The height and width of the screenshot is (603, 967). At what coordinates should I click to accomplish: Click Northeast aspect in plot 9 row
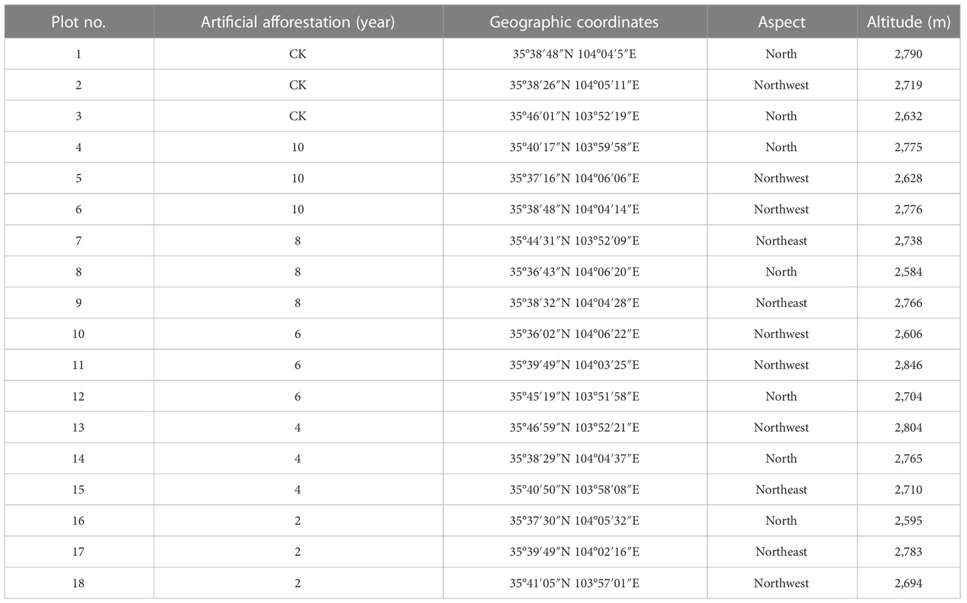782,303
